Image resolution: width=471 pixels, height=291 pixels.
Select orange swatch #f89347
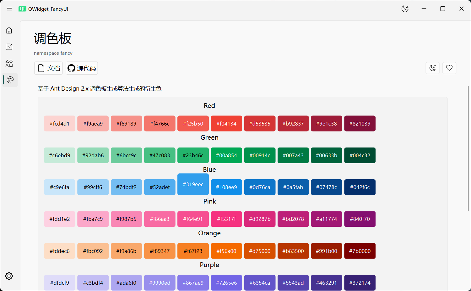tap(160, 251)
